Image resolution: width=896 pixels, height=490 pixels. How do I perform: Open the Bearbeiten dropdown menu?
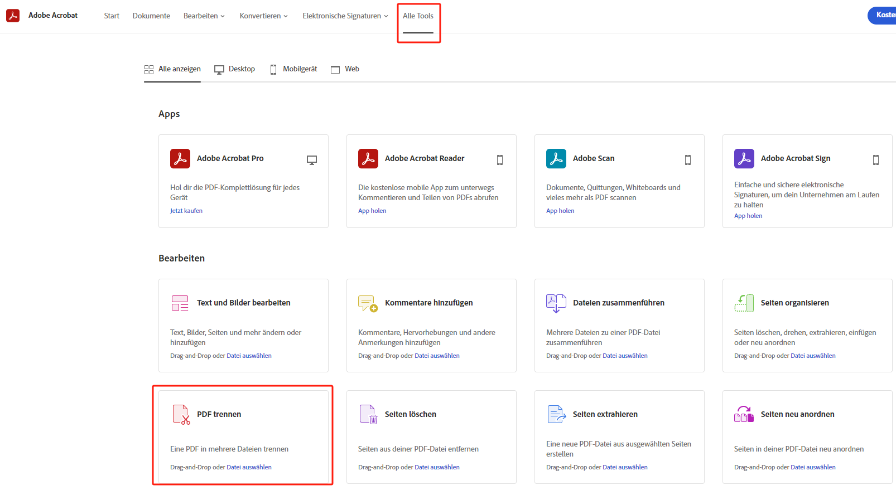(204, 16)
